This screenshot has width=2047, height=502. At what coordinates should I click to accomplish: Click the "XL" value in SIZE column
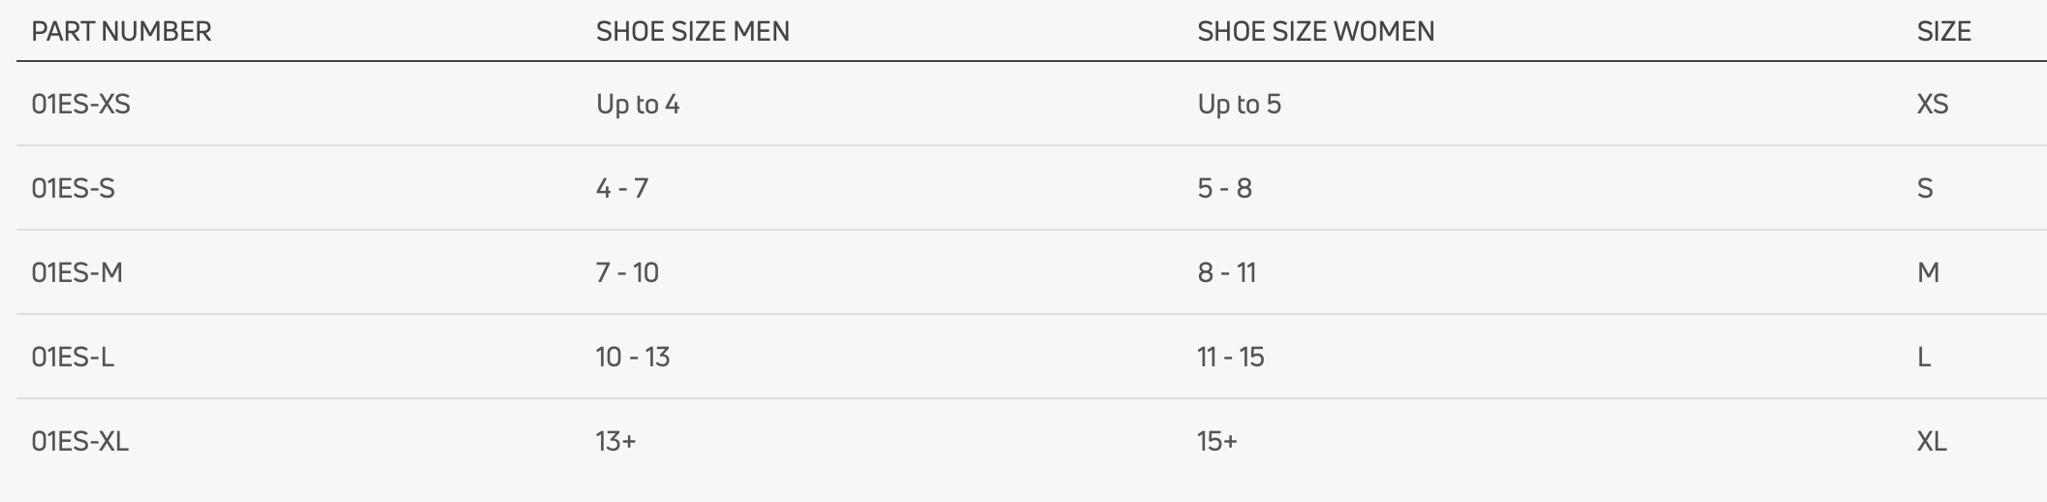pyautogui.click(x=1931, y=441)
